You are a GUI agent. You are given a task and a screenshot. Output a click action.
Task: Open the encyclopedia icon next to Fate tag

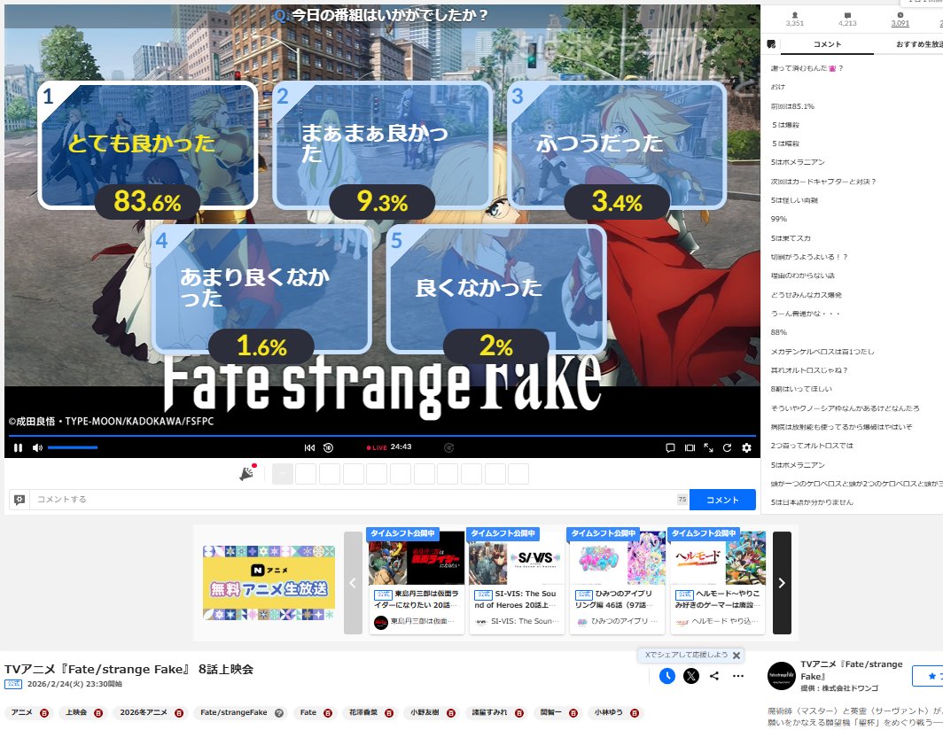(x=328, y=713)
